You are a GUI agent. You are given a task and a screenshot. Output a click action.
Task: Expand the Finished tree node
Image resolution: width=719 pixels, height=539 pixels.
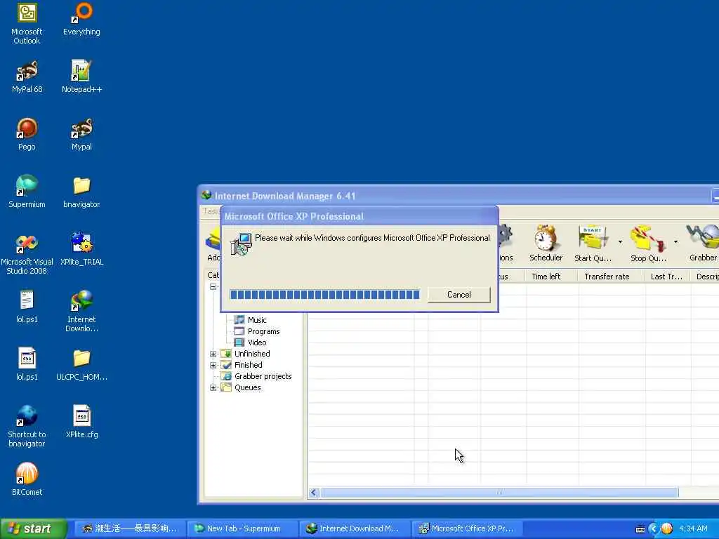(x=213, y=365)
